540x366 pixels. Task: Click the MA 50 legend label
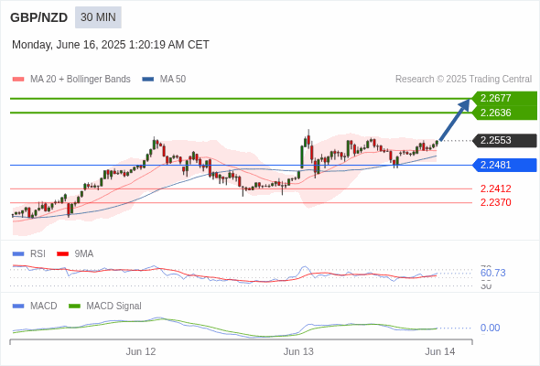pyautogui.click(x=173, y=80)
